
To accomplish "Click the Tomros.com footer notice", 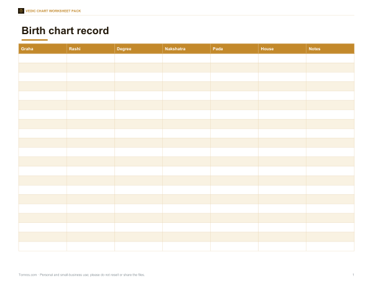I will (x=81, y=275).
